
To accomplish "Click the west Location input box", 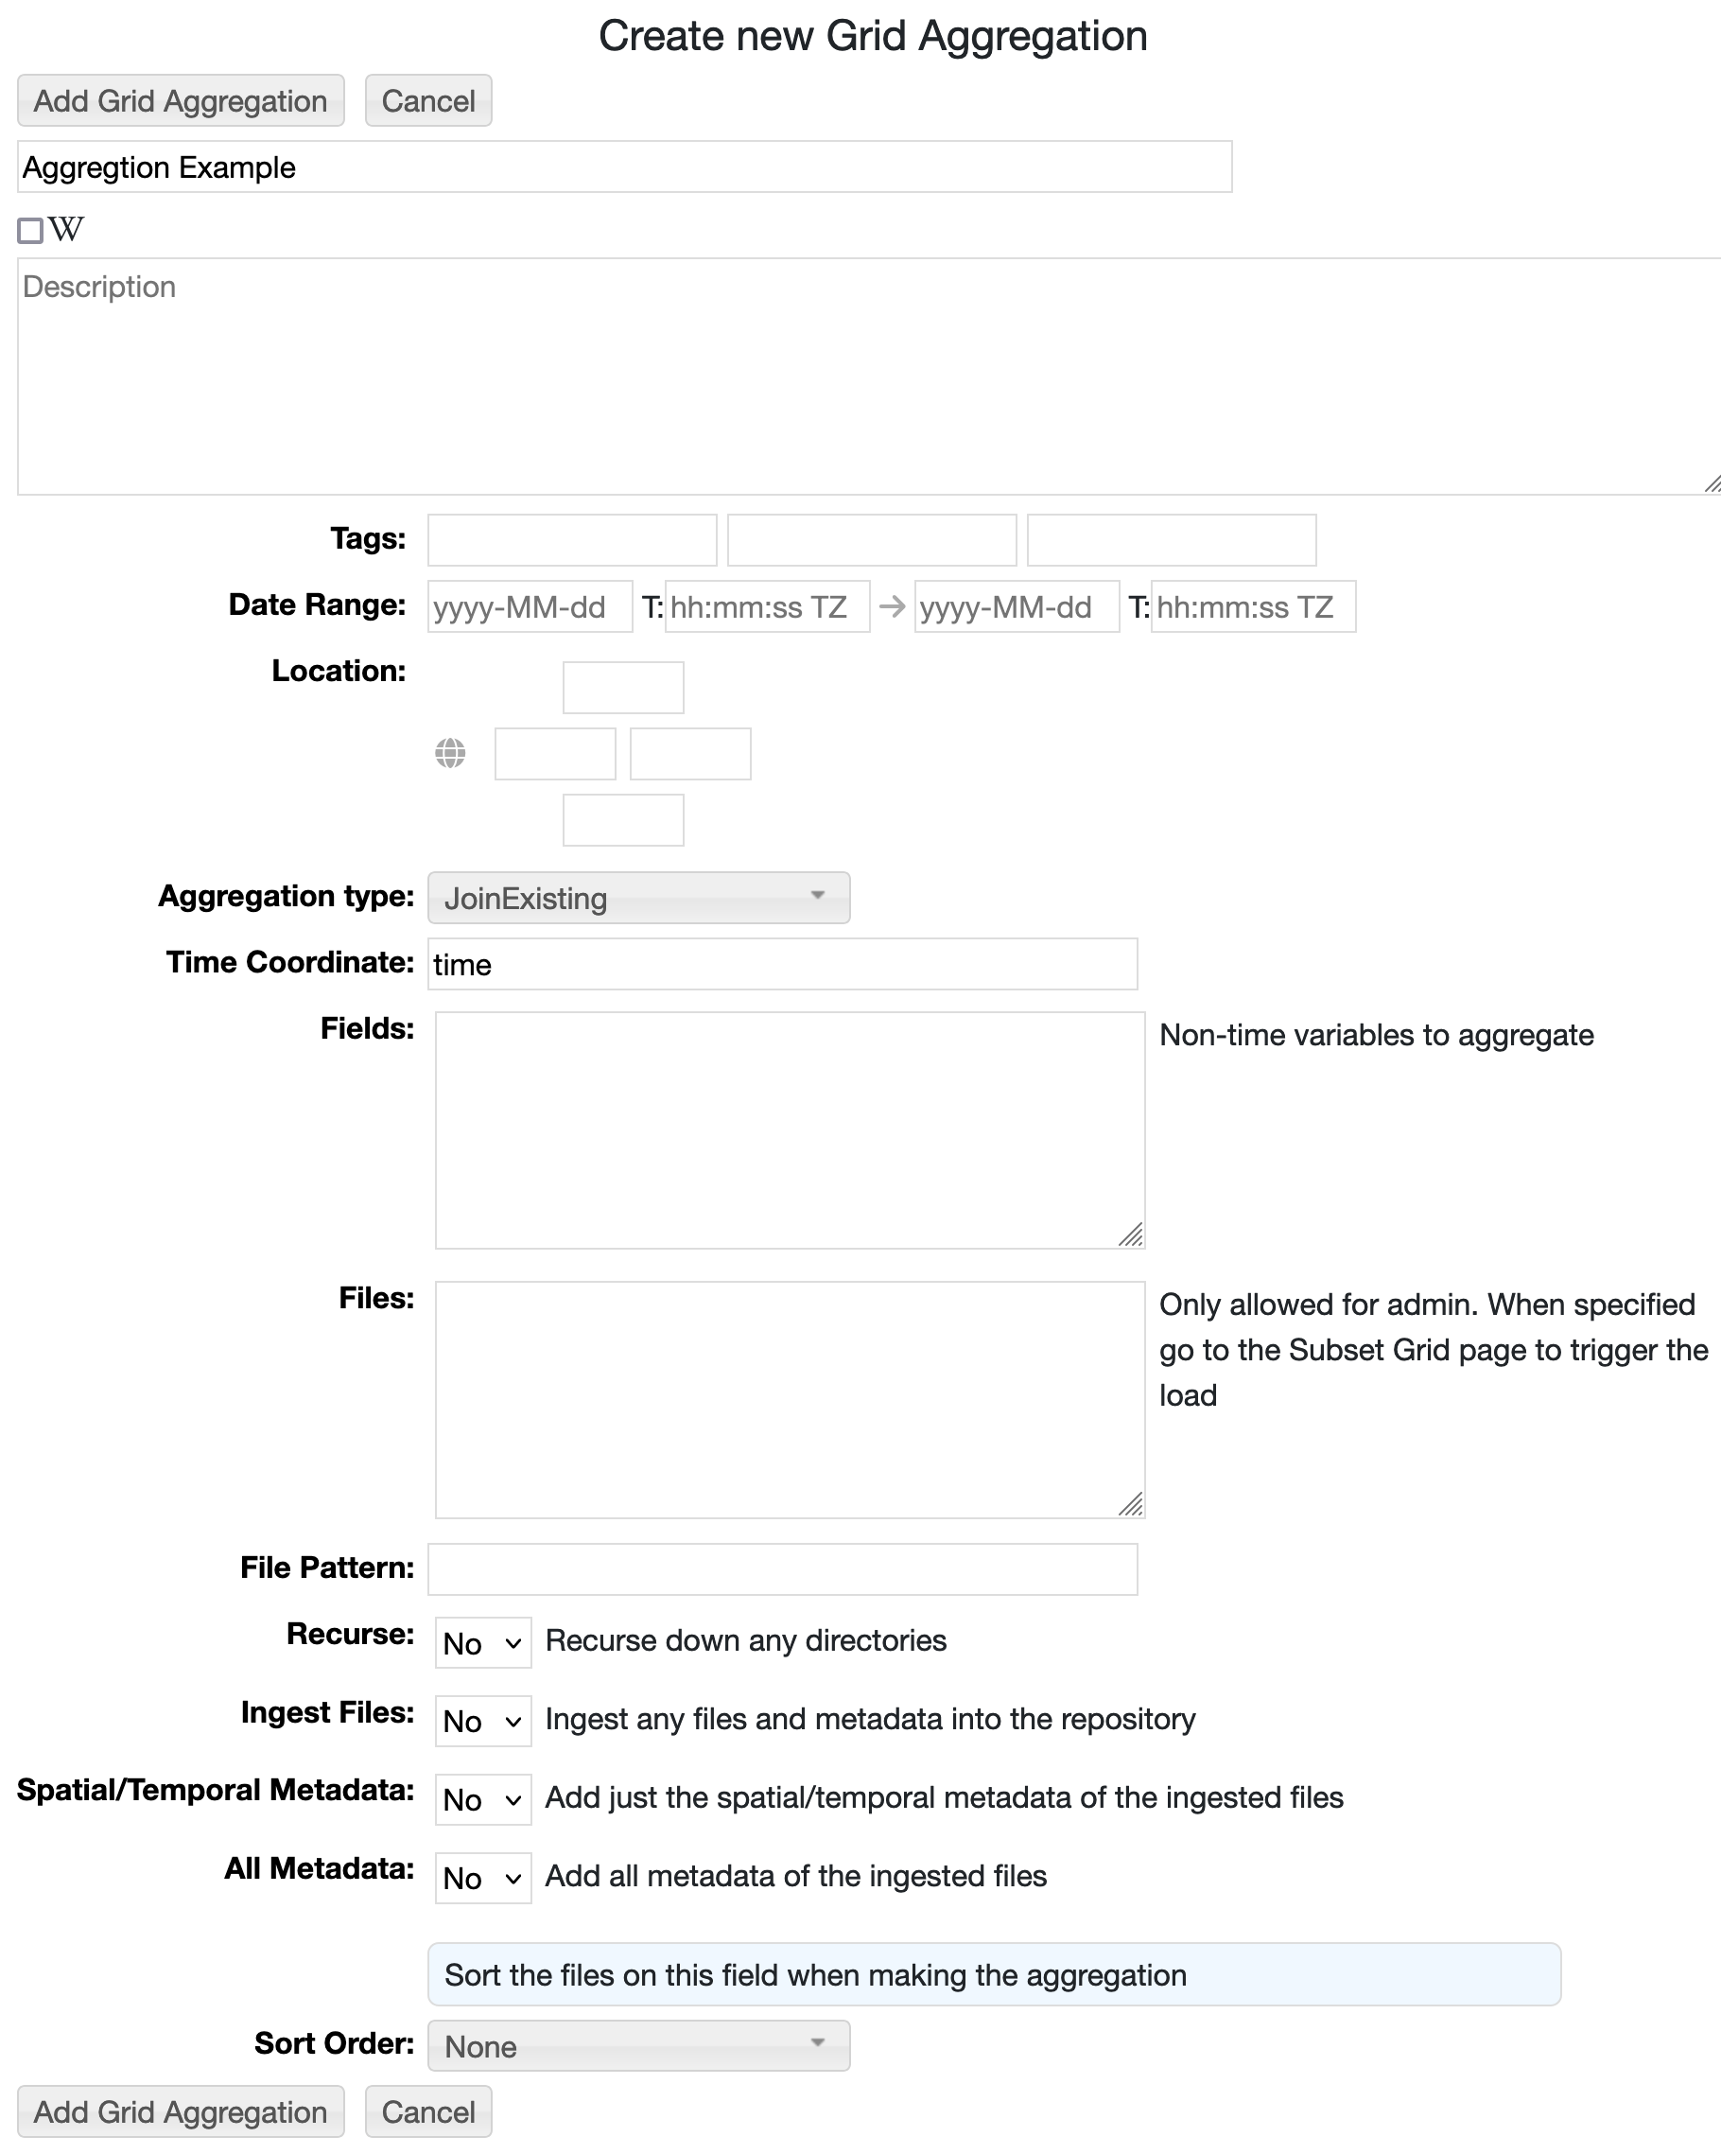I will 555,753.
